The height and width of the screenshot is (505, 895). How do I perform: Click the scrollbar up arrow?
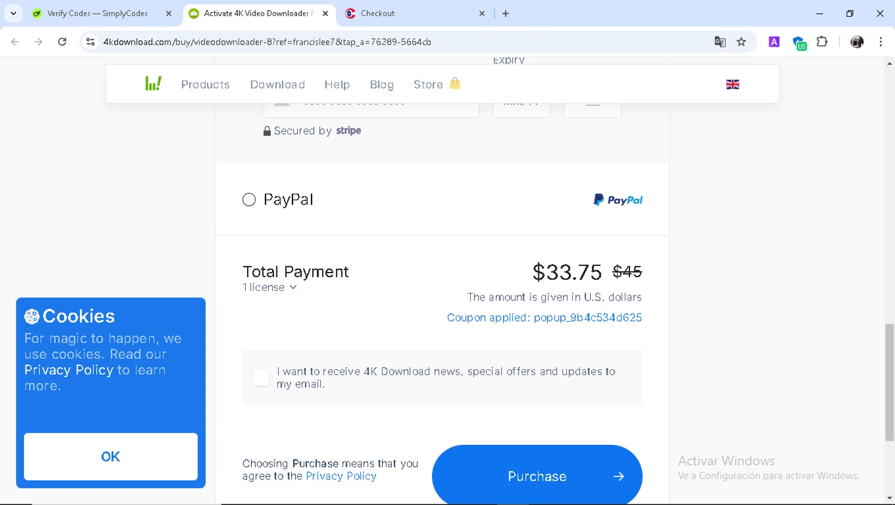[889, 63]
